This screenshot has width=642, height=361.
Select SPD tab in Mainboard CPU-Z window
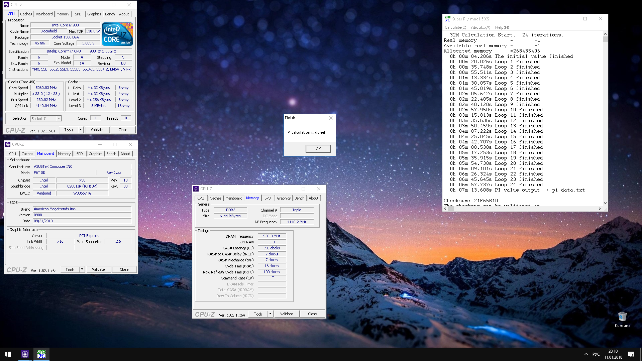tap(79, 154)
